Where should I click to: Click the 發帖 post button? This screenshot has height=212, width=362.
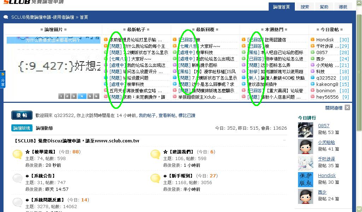pos(22,115)
